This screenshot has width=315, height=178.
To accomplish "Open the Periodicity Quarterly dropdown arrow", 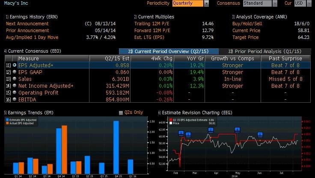I will (206, 3).
